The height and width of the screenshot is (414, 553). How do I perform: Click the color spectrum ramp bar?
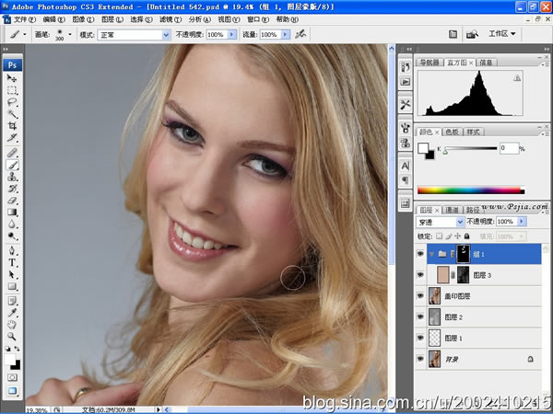click(x=471, y=190)
